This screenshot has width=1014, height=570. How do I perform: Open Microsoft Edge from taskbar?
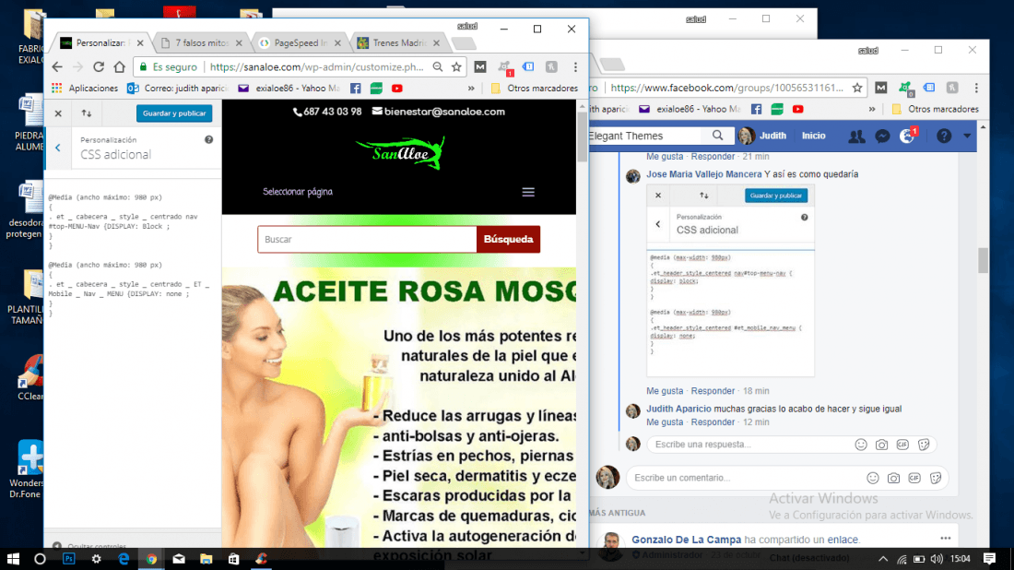pyautogui.click(x=124, y=559)
